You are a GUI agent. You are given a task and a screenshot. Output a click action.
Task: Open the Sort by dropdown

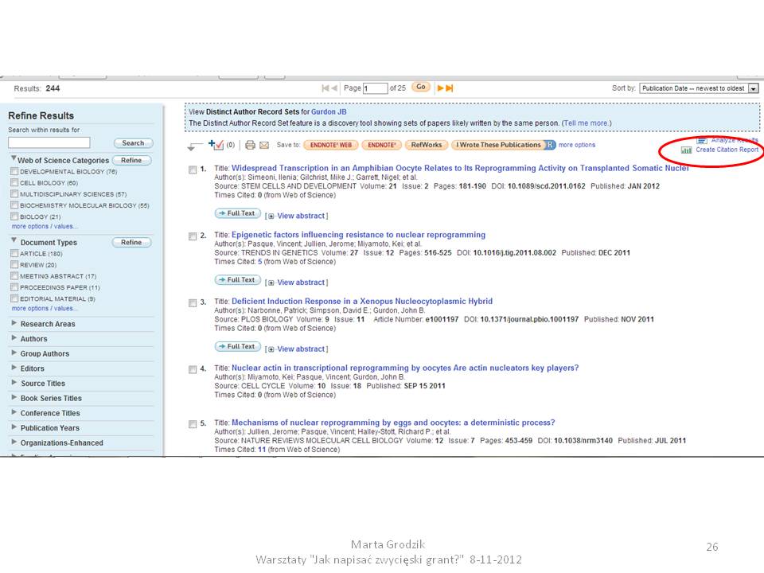point(699,88)
